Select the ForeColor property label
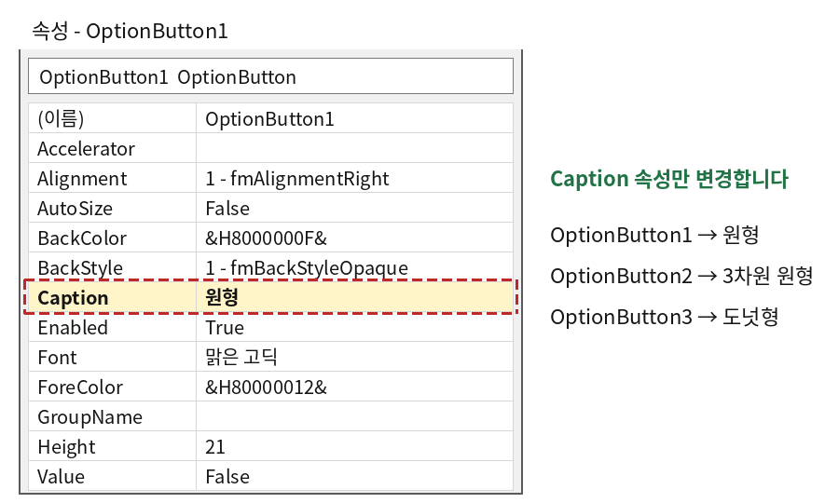The height and width of the screenshot is (503, 839). 113,387
